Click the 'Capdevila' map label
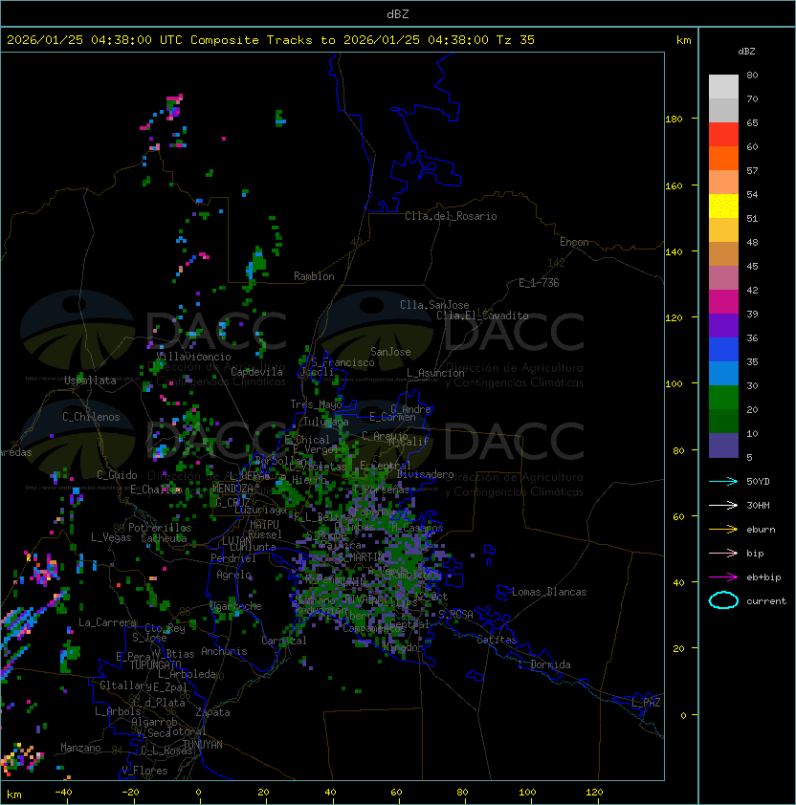Screen dimensions: 796x805 (x=257, y=371)
